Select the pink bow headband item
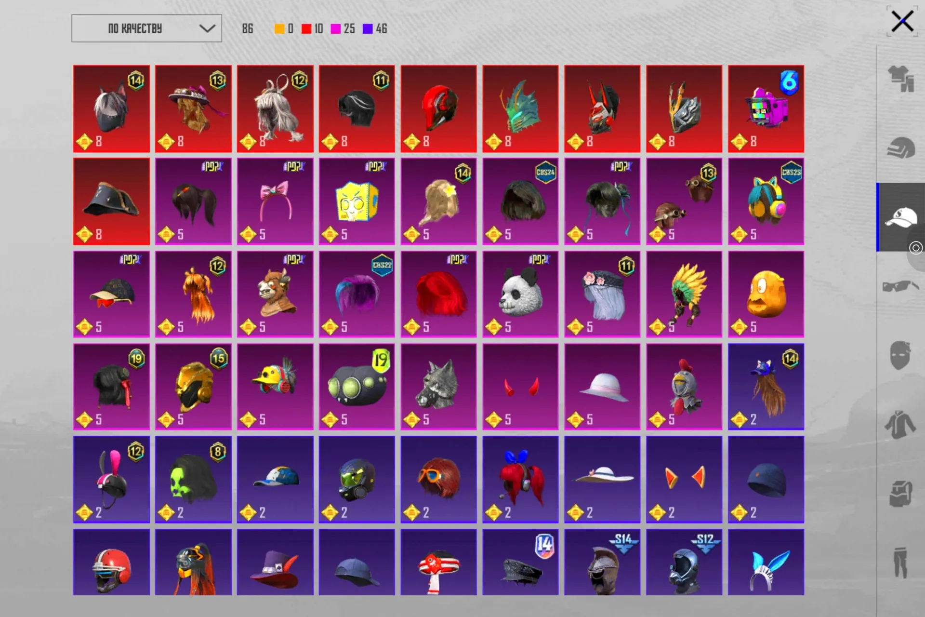The height and width of the screenshot is (617, 925). coord(275,201)
